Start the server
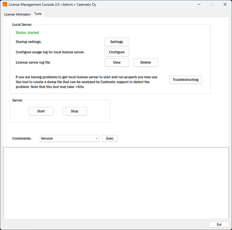 point(41,111)
